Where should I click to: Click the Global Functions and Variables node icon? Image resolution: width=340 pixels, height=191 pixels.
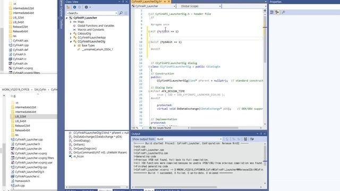click(x=74, y=26)
